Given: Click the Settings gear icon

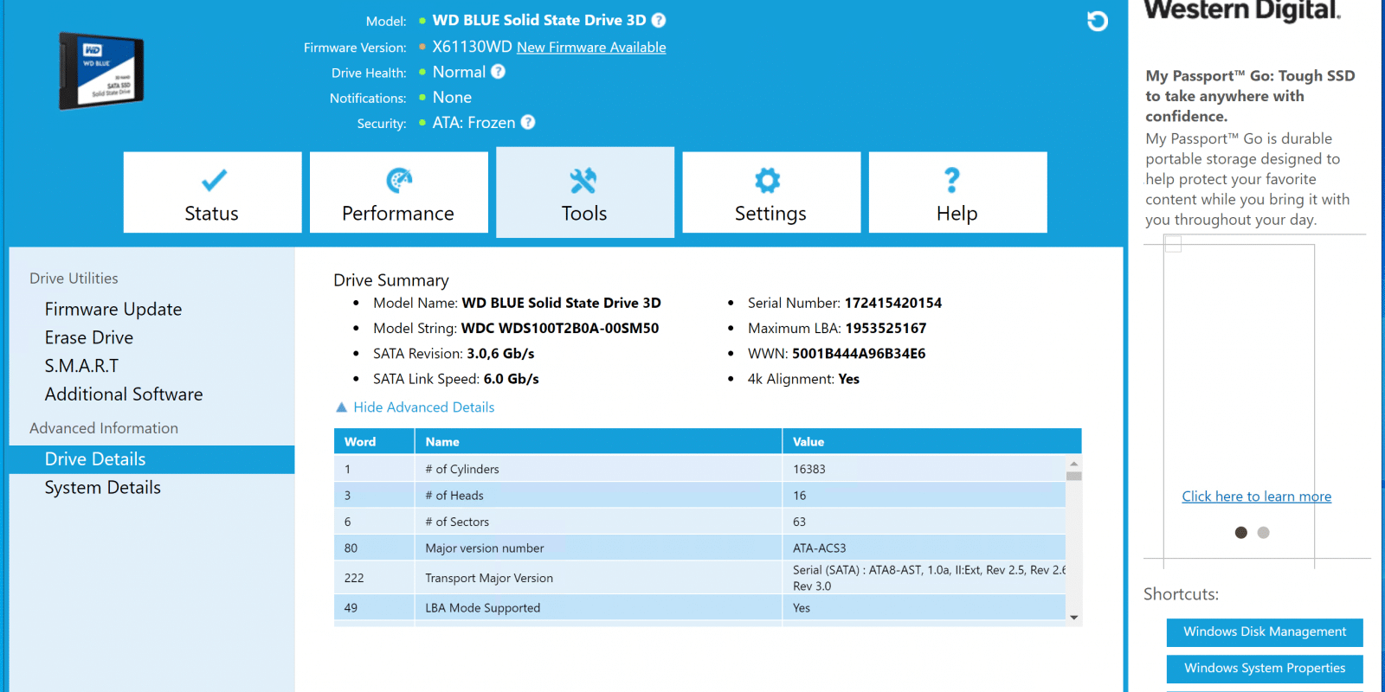Looking at the screenshot, I should coord(767,180).
